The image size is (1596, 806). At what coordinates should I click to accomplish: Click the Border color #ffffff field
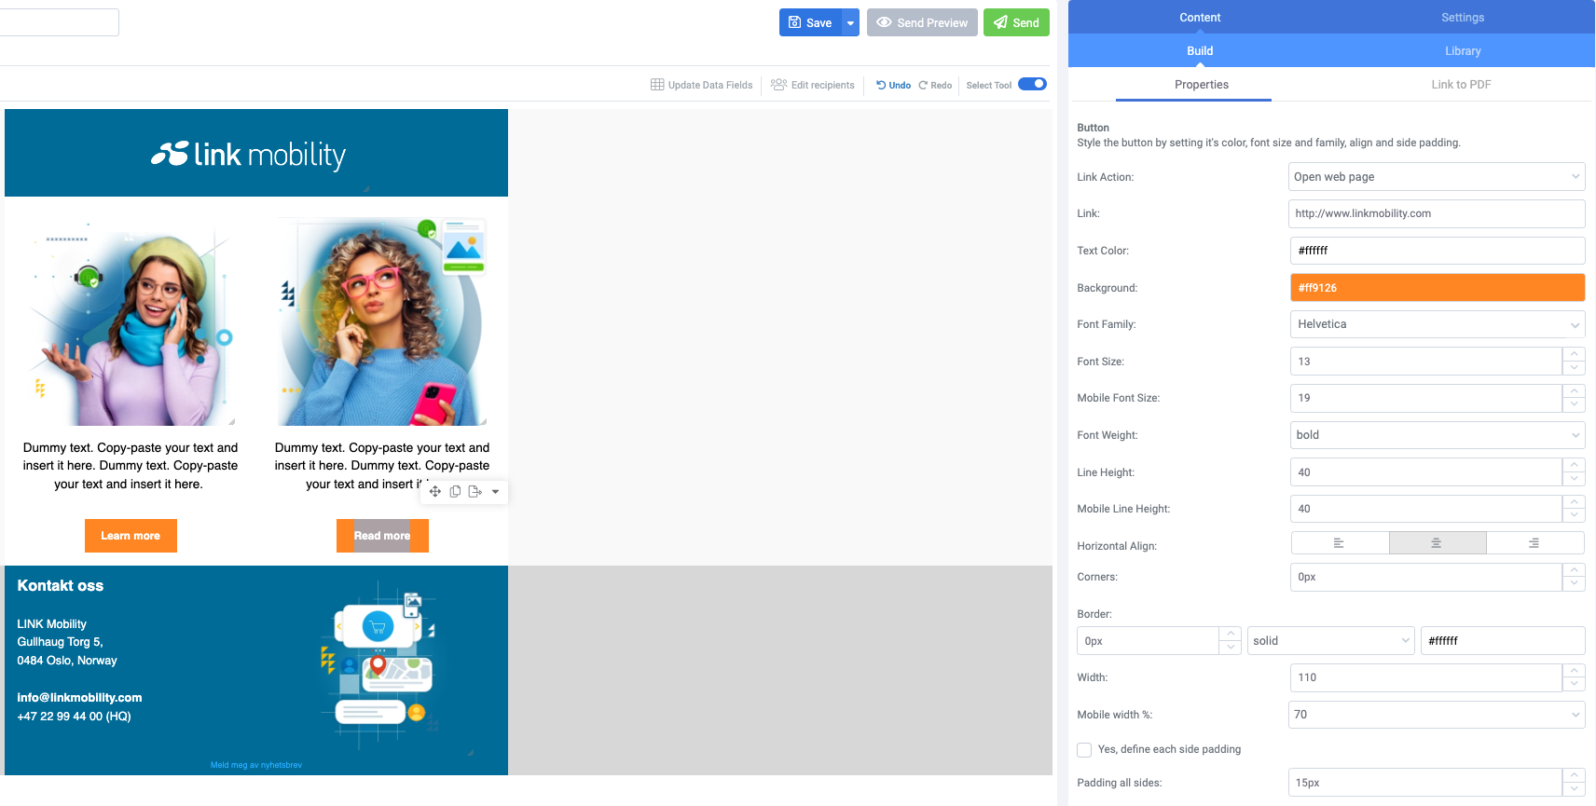(1503, 641)
